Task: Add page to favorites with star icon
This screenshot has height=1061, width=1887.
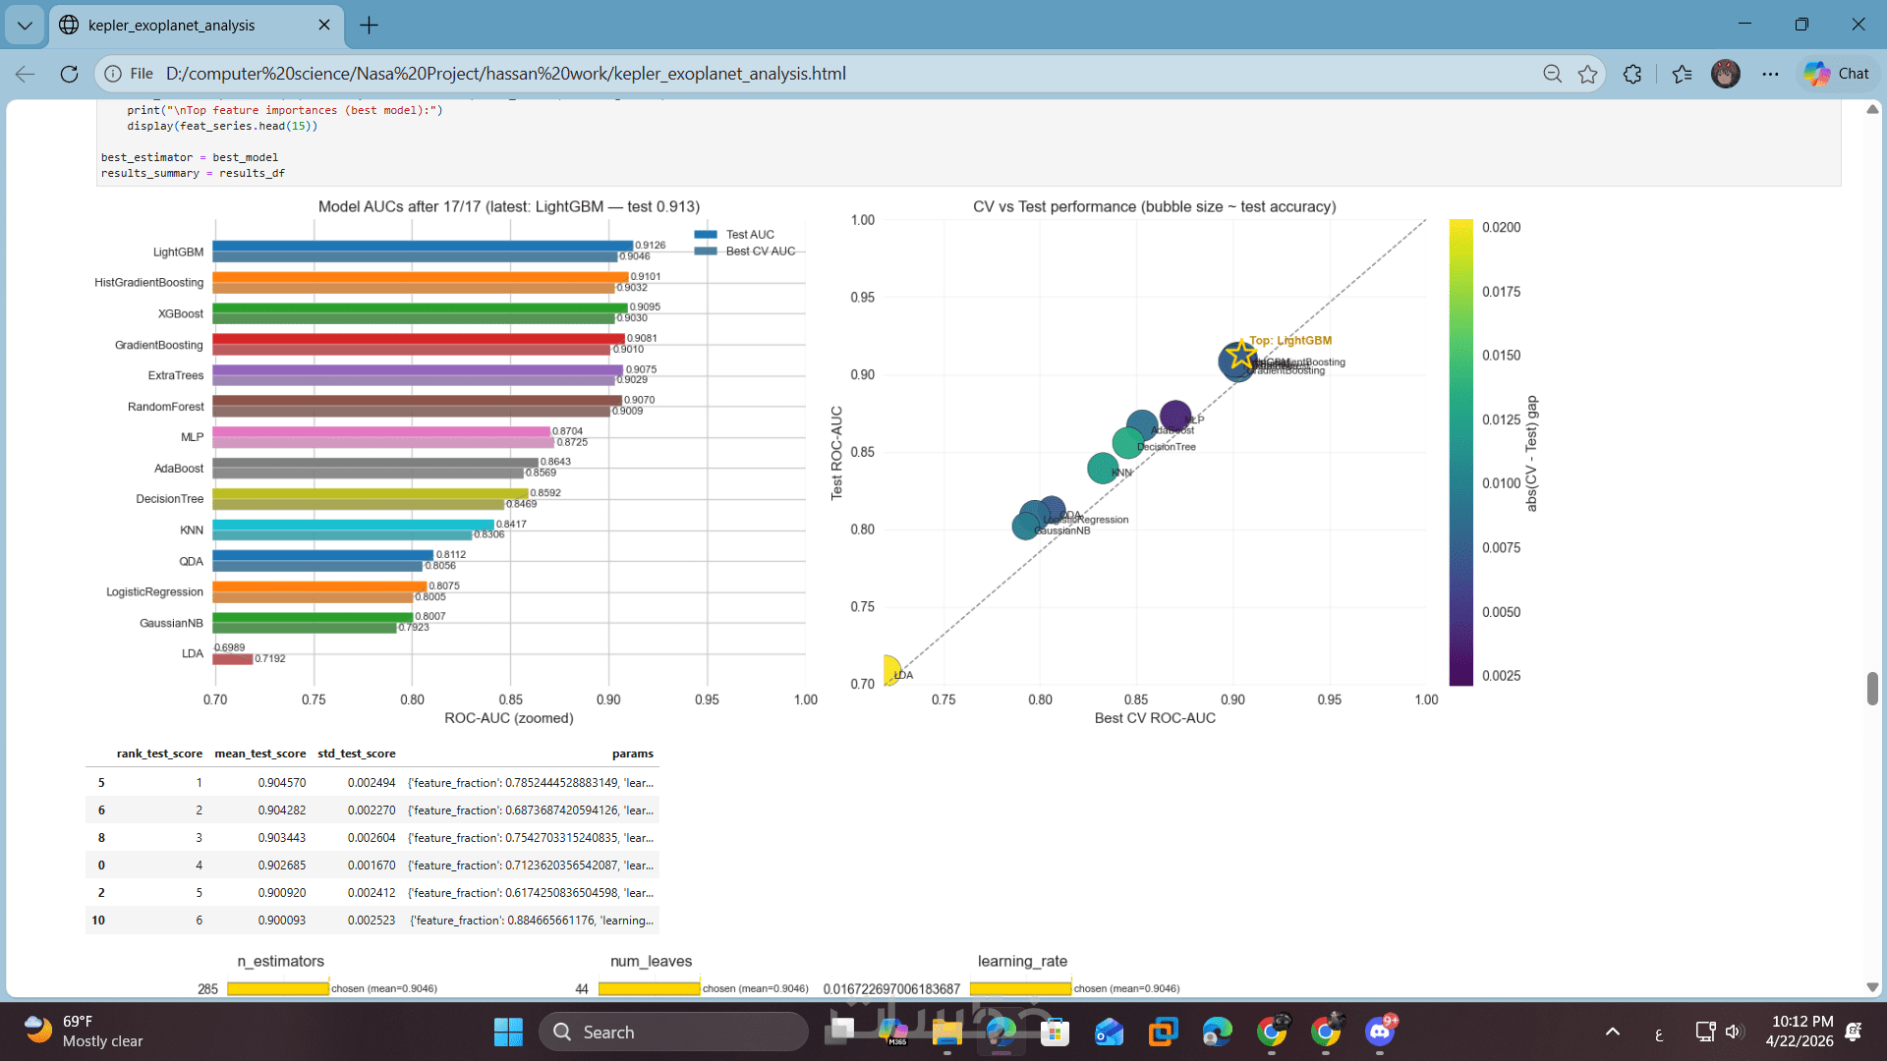Action: pos(1587,74)
